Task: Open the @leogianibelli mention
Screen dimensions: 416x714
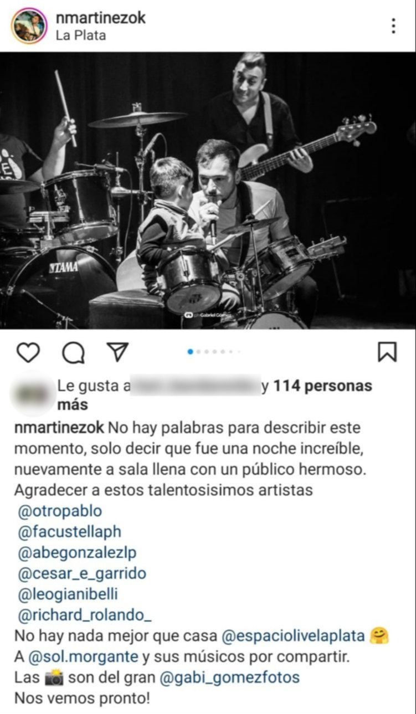Action: pos(68,594)
